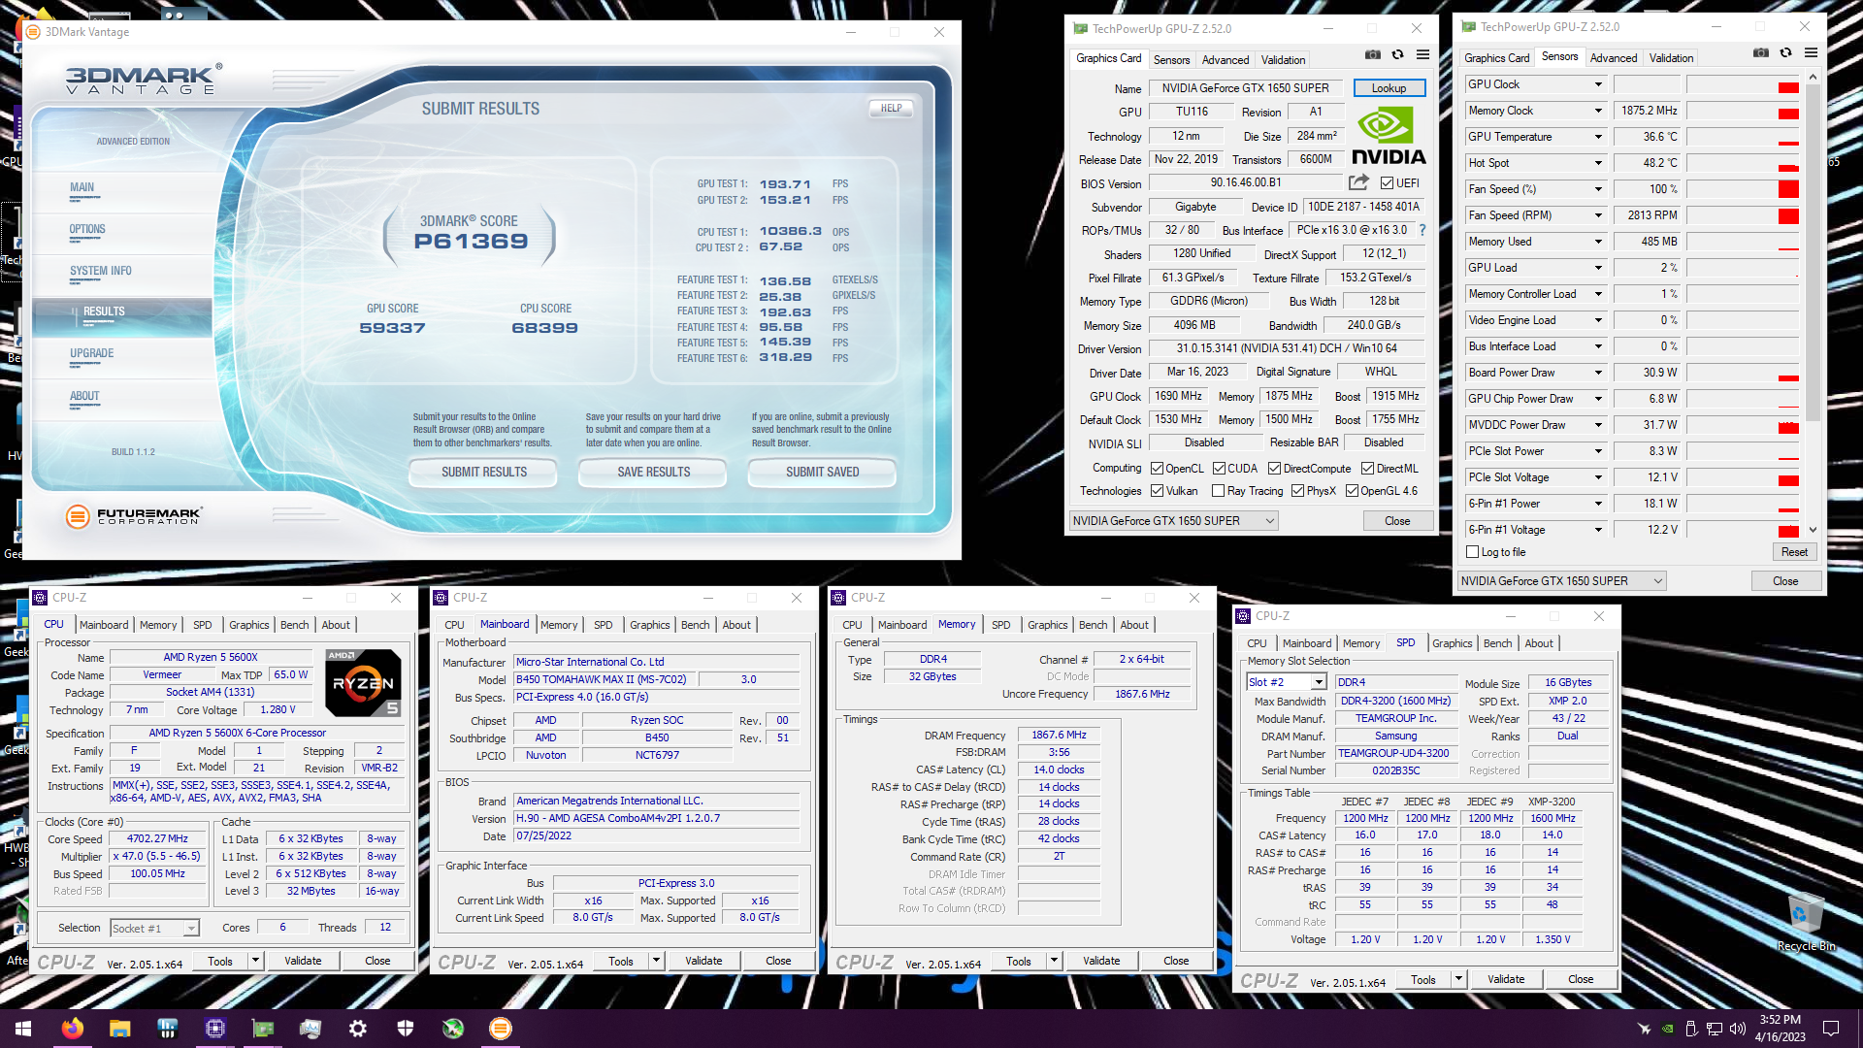Click the Fan Speed (%) sensor graph bar
Screen dimensions: 1863x1048
point(1743,189)
